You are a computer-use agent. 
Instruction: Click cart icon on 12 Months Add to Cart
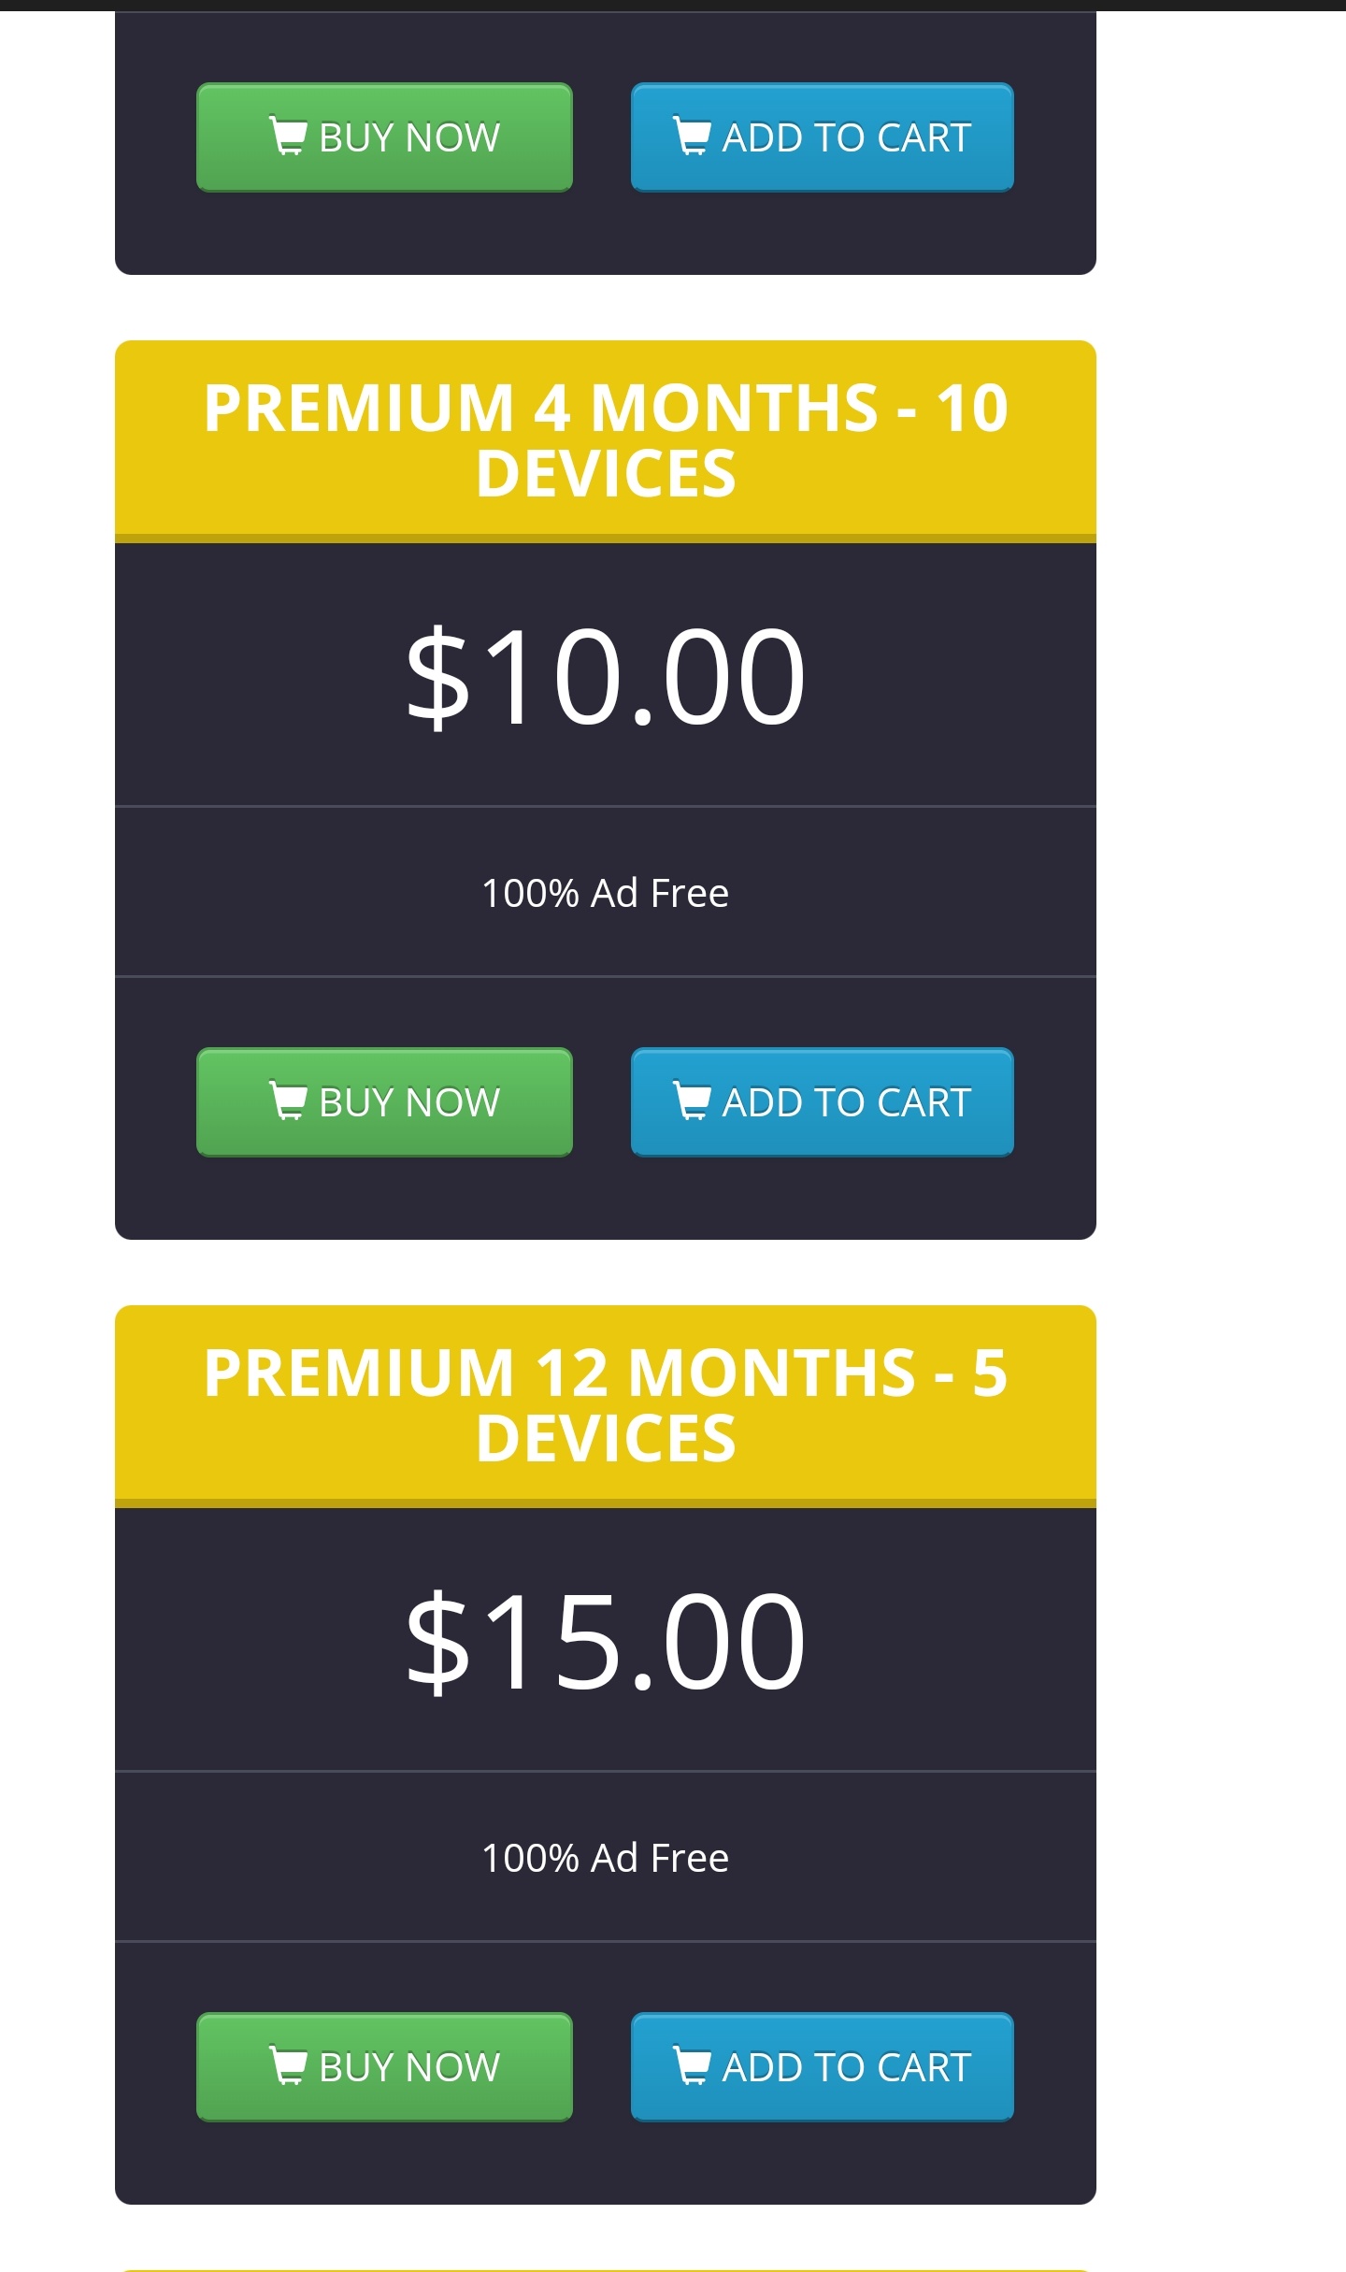pyautogui.click(x=692, y=2065)
